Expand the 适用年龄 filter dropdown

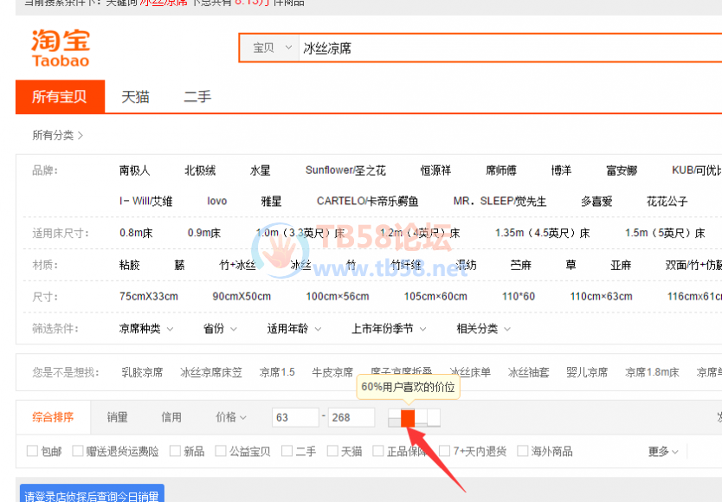click(x=293, y=329)
